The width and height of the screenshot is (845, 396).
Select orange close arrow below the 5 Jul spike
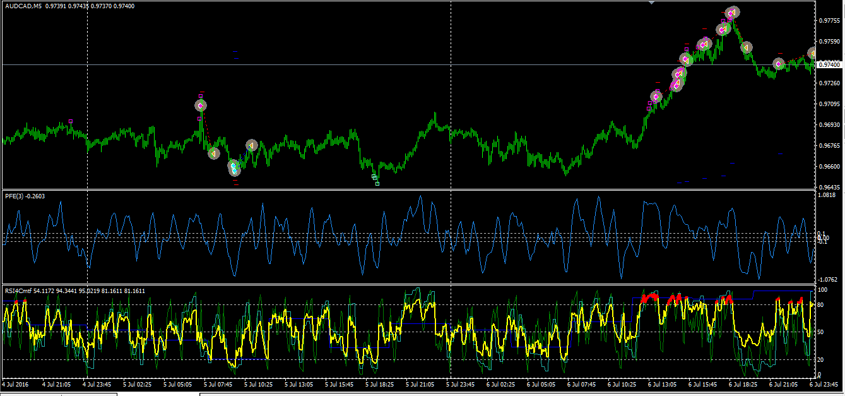click(x=214, y=153)
